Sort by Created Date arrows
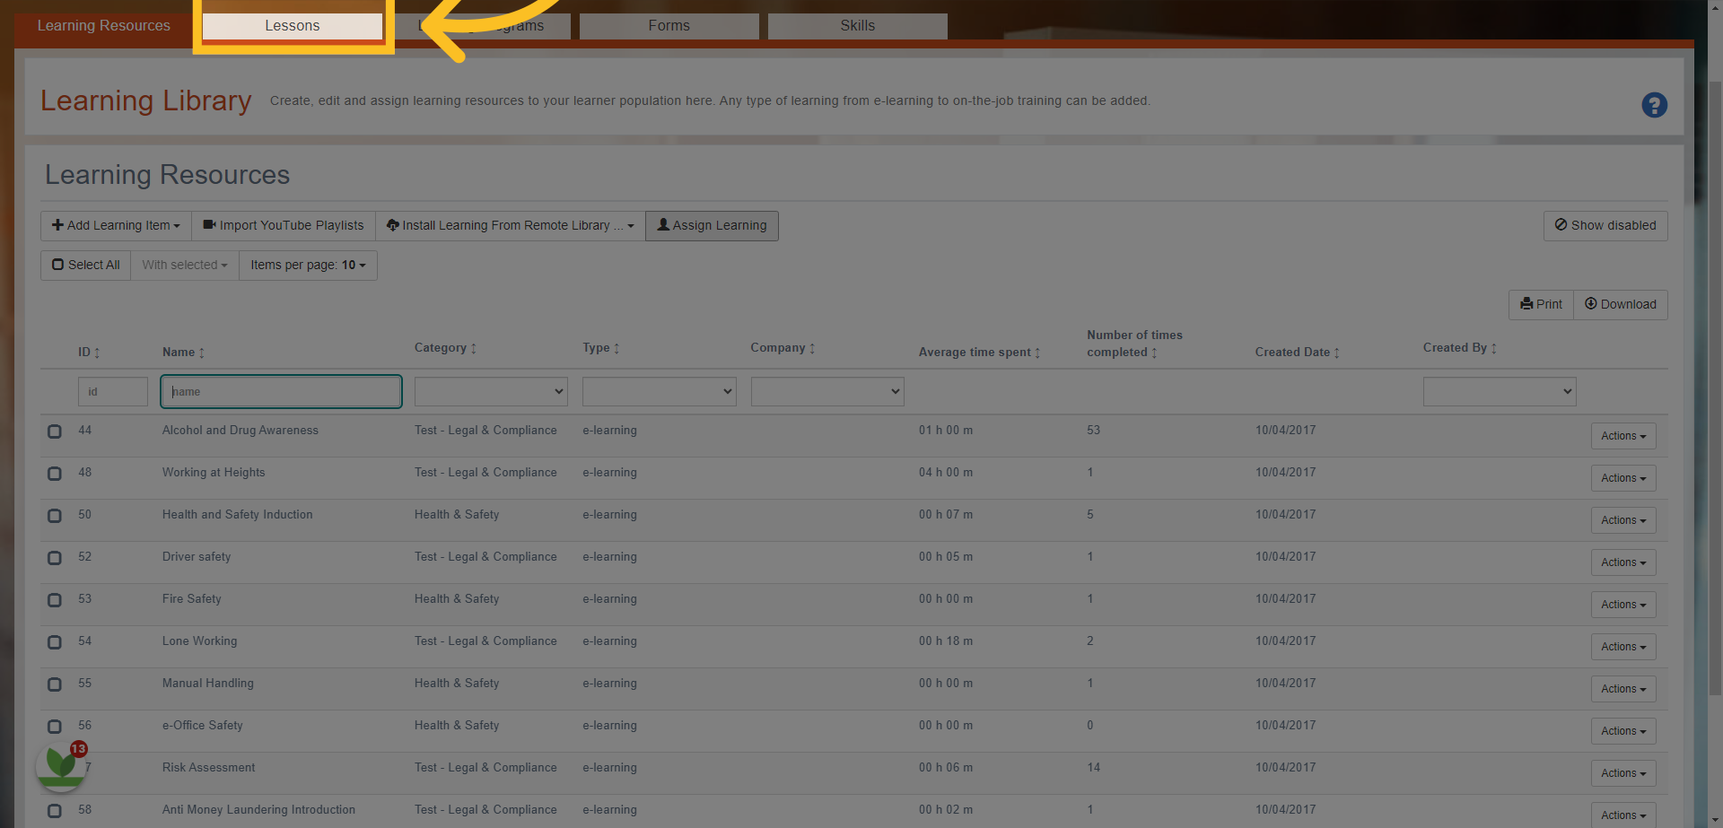The image size is (1723, 828). click(1336, 353)
